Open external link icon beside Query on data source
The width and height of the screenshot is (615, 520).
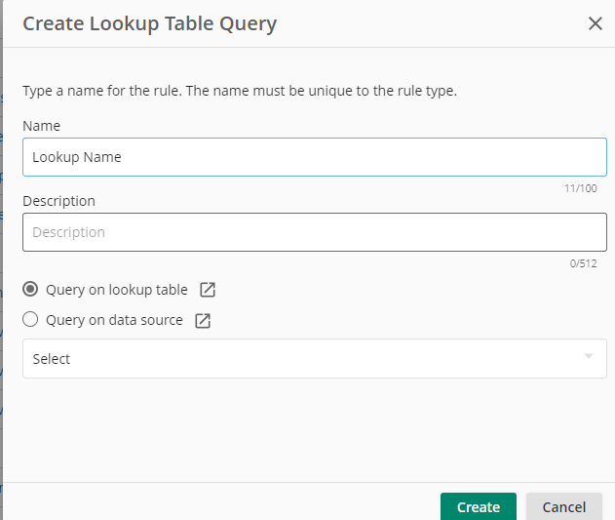coord(203,320)
